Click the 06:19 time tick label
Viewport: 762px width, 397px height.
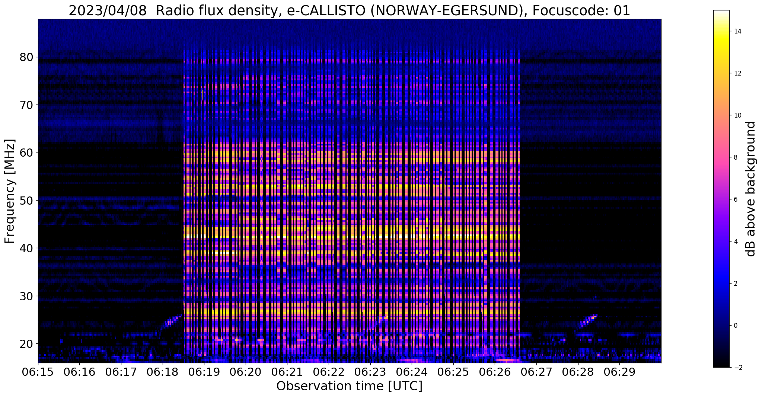tap(204, 372)
